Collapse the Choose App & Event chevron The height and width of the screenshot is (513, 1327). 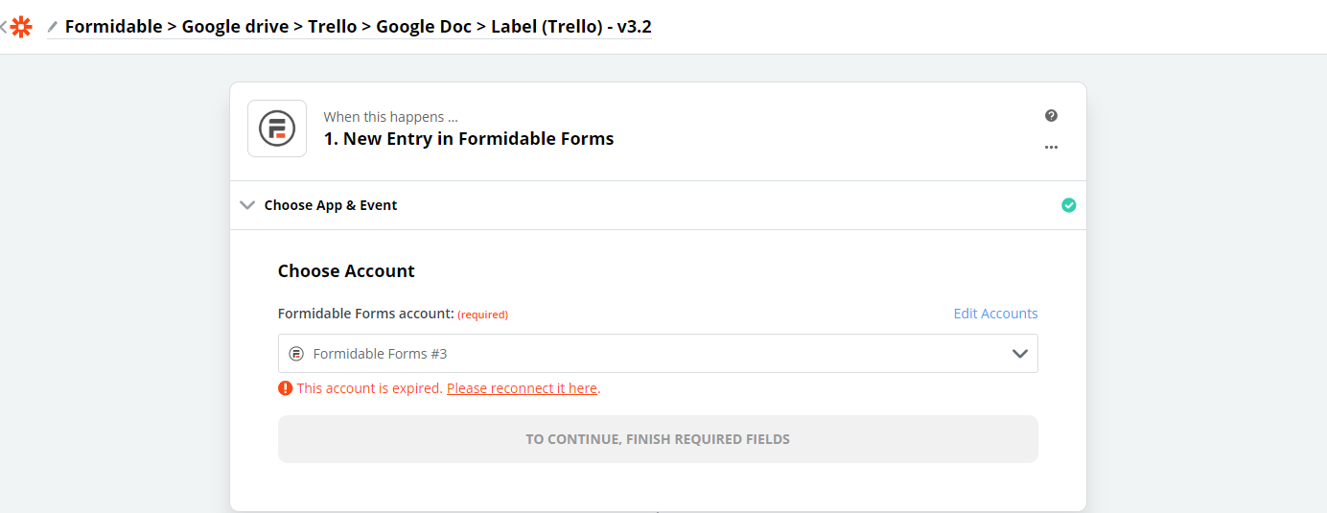(247, 205)
